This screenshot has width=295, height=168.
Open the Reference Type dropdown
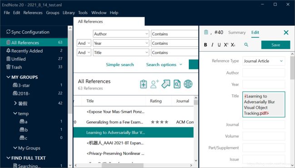[x=264, y=61]
